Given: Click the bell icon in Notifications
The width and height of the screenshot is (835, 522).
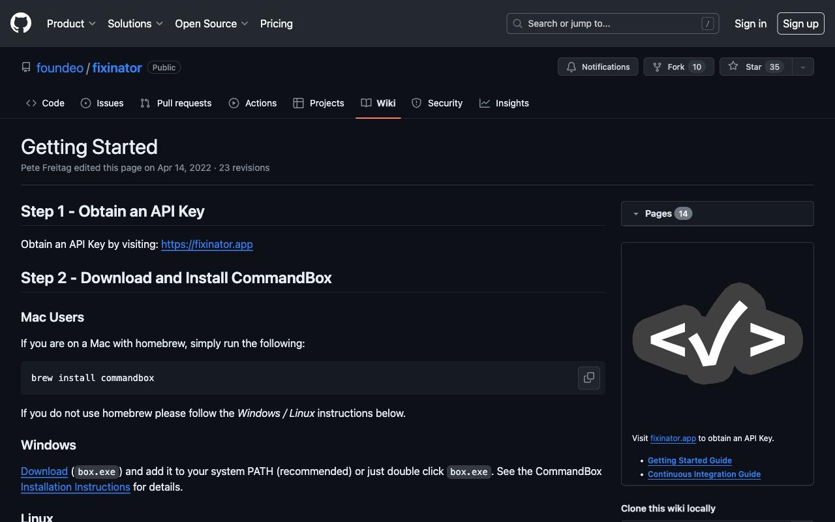Looking at the screenshot, I should tap(571, 67).
